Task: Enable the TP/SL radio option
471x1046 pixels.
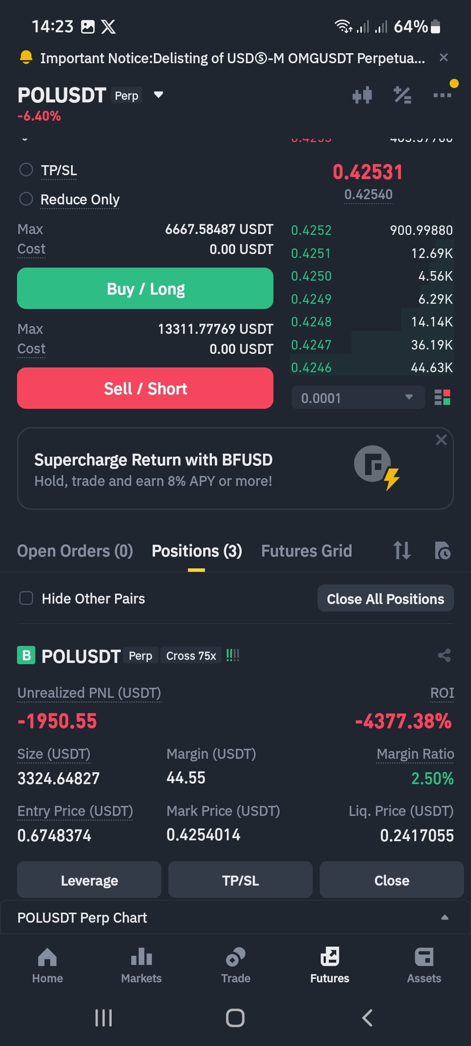Action: coord(26,170)
